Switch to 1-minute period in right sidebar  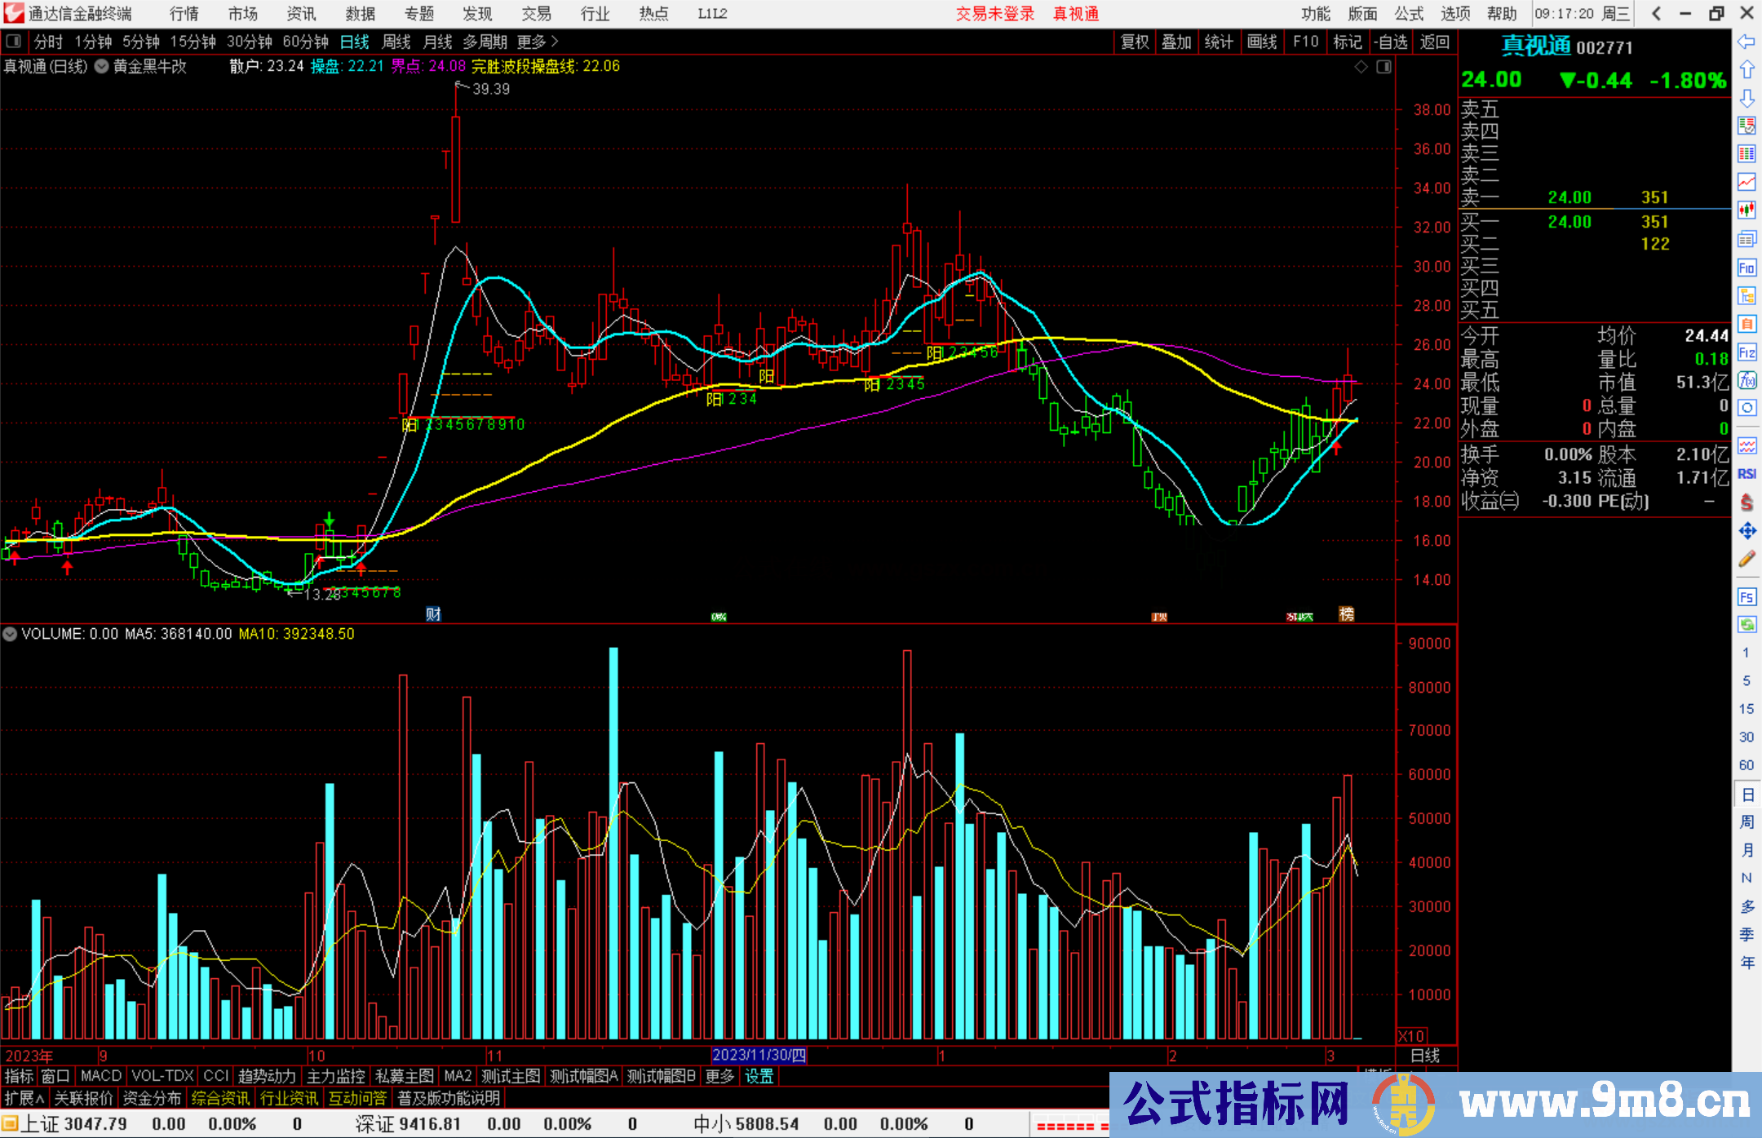tap(1746, 653)
